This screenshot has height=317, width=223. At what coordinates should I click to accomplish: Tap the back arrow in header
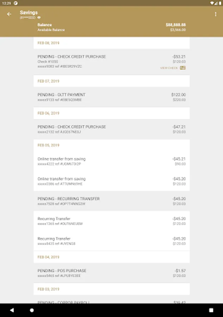(9, 14)
